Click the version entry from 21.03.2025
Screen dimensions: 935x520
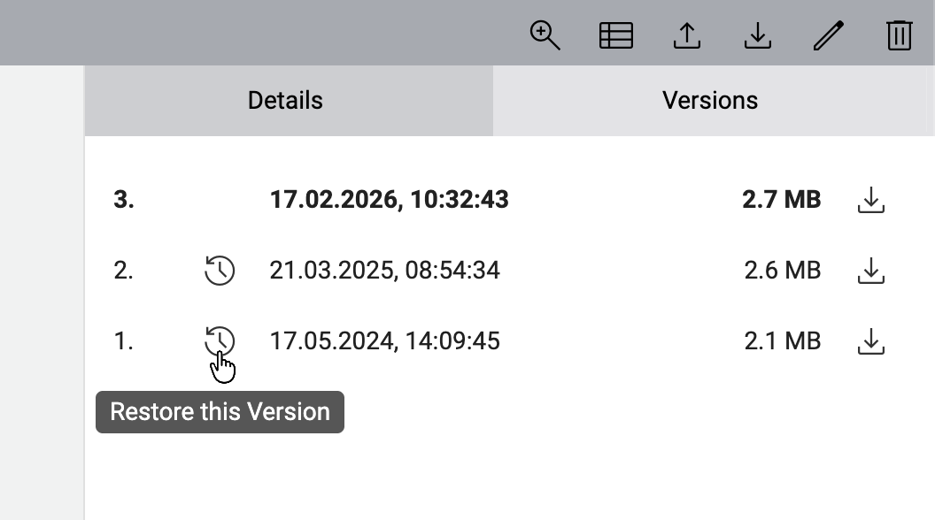pyautogui.click(x=385, y=270)
